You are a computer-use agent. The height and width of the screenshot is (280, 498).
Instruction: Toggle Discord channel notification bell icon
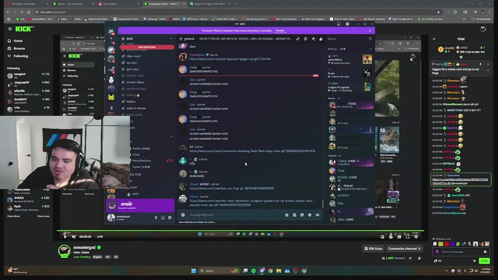tap(305, 39)
